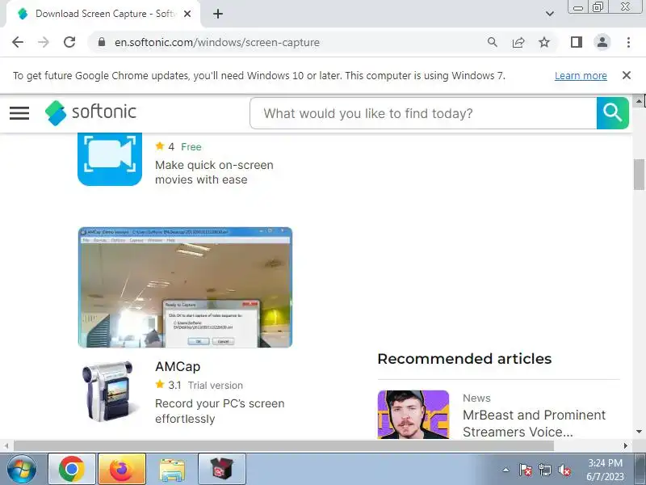Open the Chrome profile avatar

[602, 42]
